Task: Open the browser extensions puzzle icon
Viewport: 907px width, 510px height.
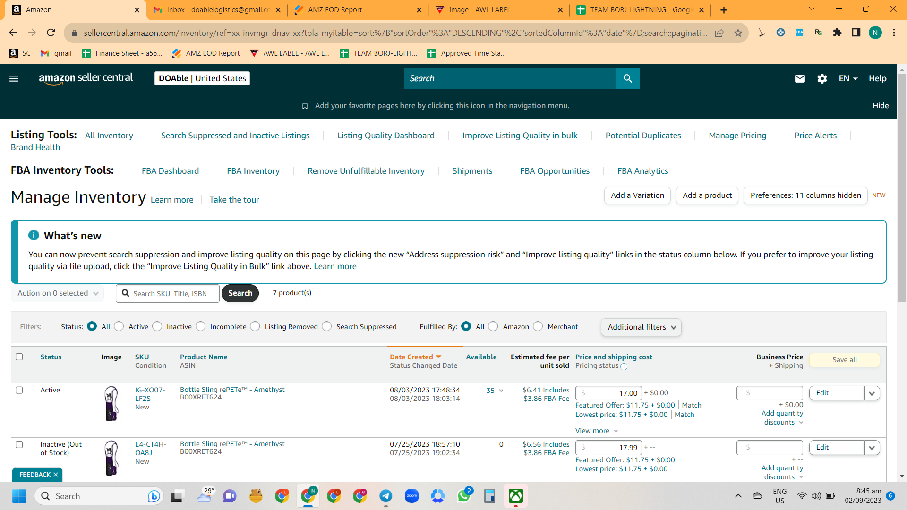Action: pos(837,33)
